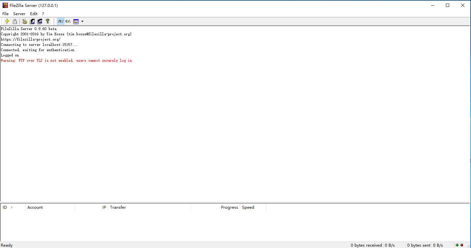Screen dimensions: 471x248
Task: Click the red send indicator light
Action: coord(462,245)
